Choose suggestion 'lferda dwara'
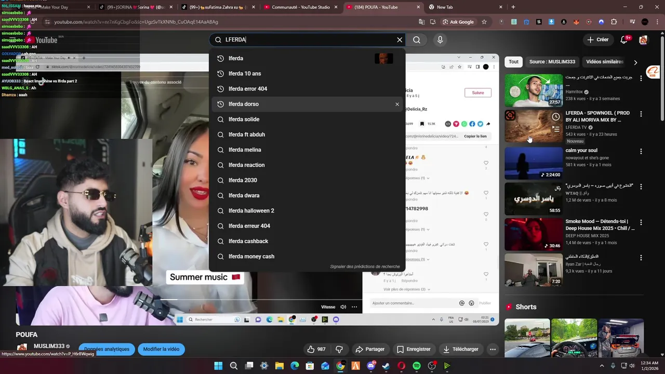The image size is (665, 374). (308, 195)
